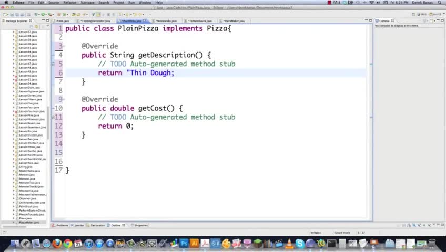
Task: Click the green Run button in toolbar
Action: (43, 14)
